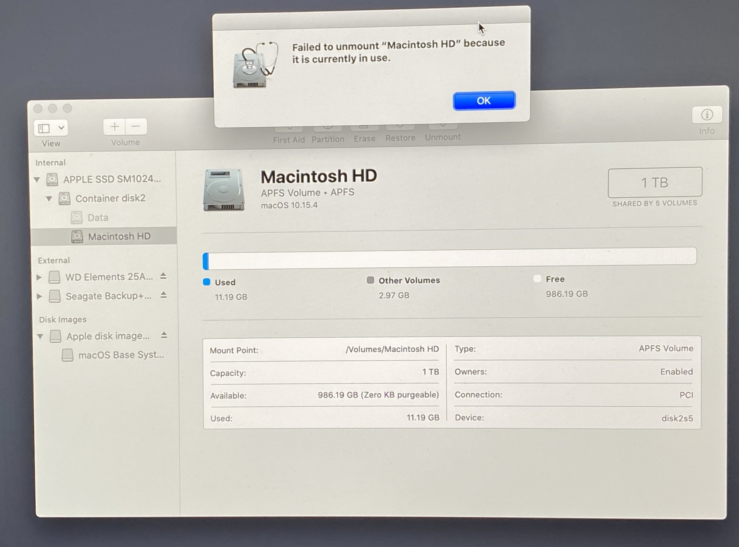This screenshot has width=739, height=547.
Task: Select Apple disk image row
Action: (108, 336)
